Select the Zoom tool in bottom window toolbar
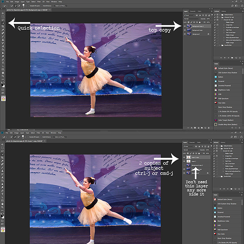The image size is (244, 244). (2, 207)
